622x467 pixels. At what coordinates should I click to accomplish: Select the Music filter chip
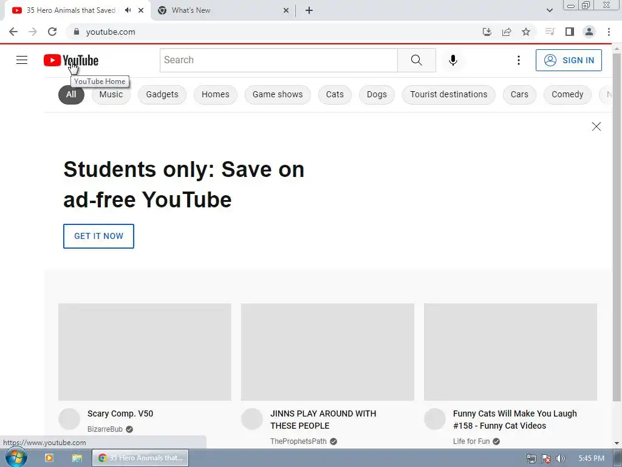click(x=111, y=94)
